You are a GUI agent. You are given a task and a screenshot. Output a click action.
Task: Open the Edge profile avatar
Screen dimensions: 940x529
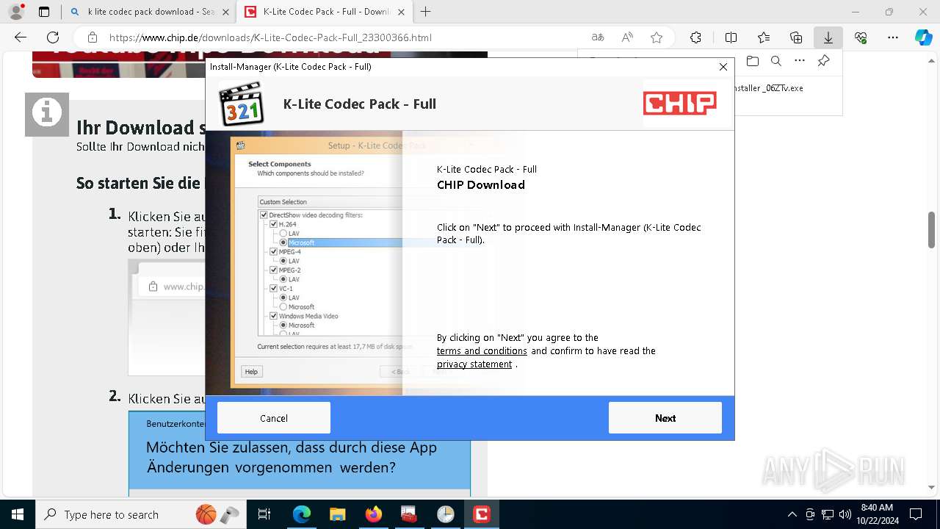point(15,12)
